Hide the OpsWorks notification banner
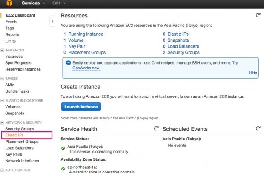The image size is (264, 173). click(x=253, y=73)
